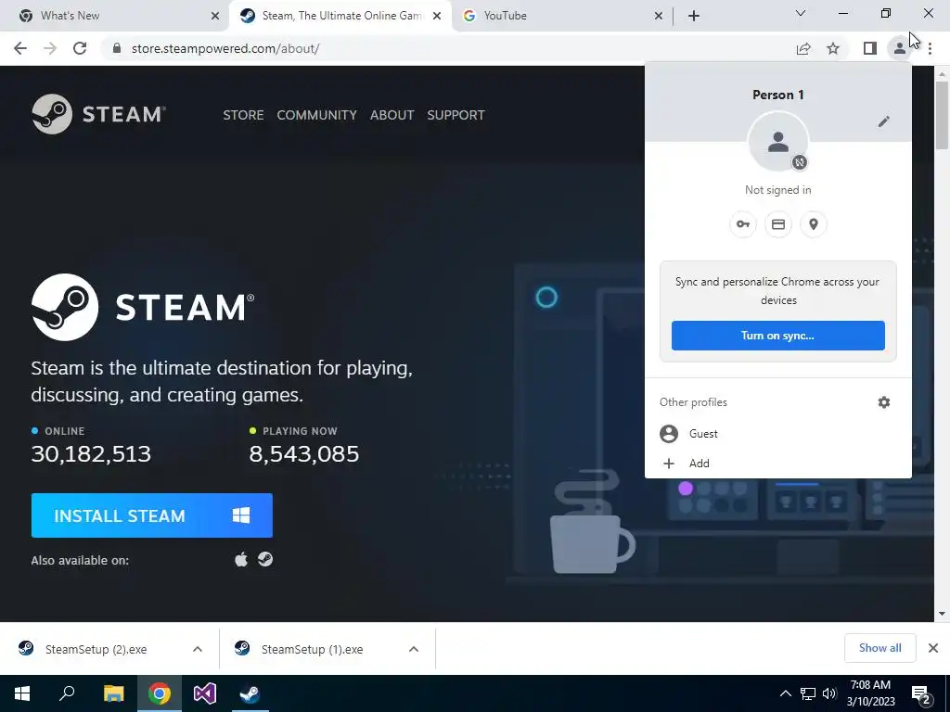Share this page using the share icon
Image resolution: width=950 pixels, height=712 pixels.
pyautogui.click(x=803, y=48)
